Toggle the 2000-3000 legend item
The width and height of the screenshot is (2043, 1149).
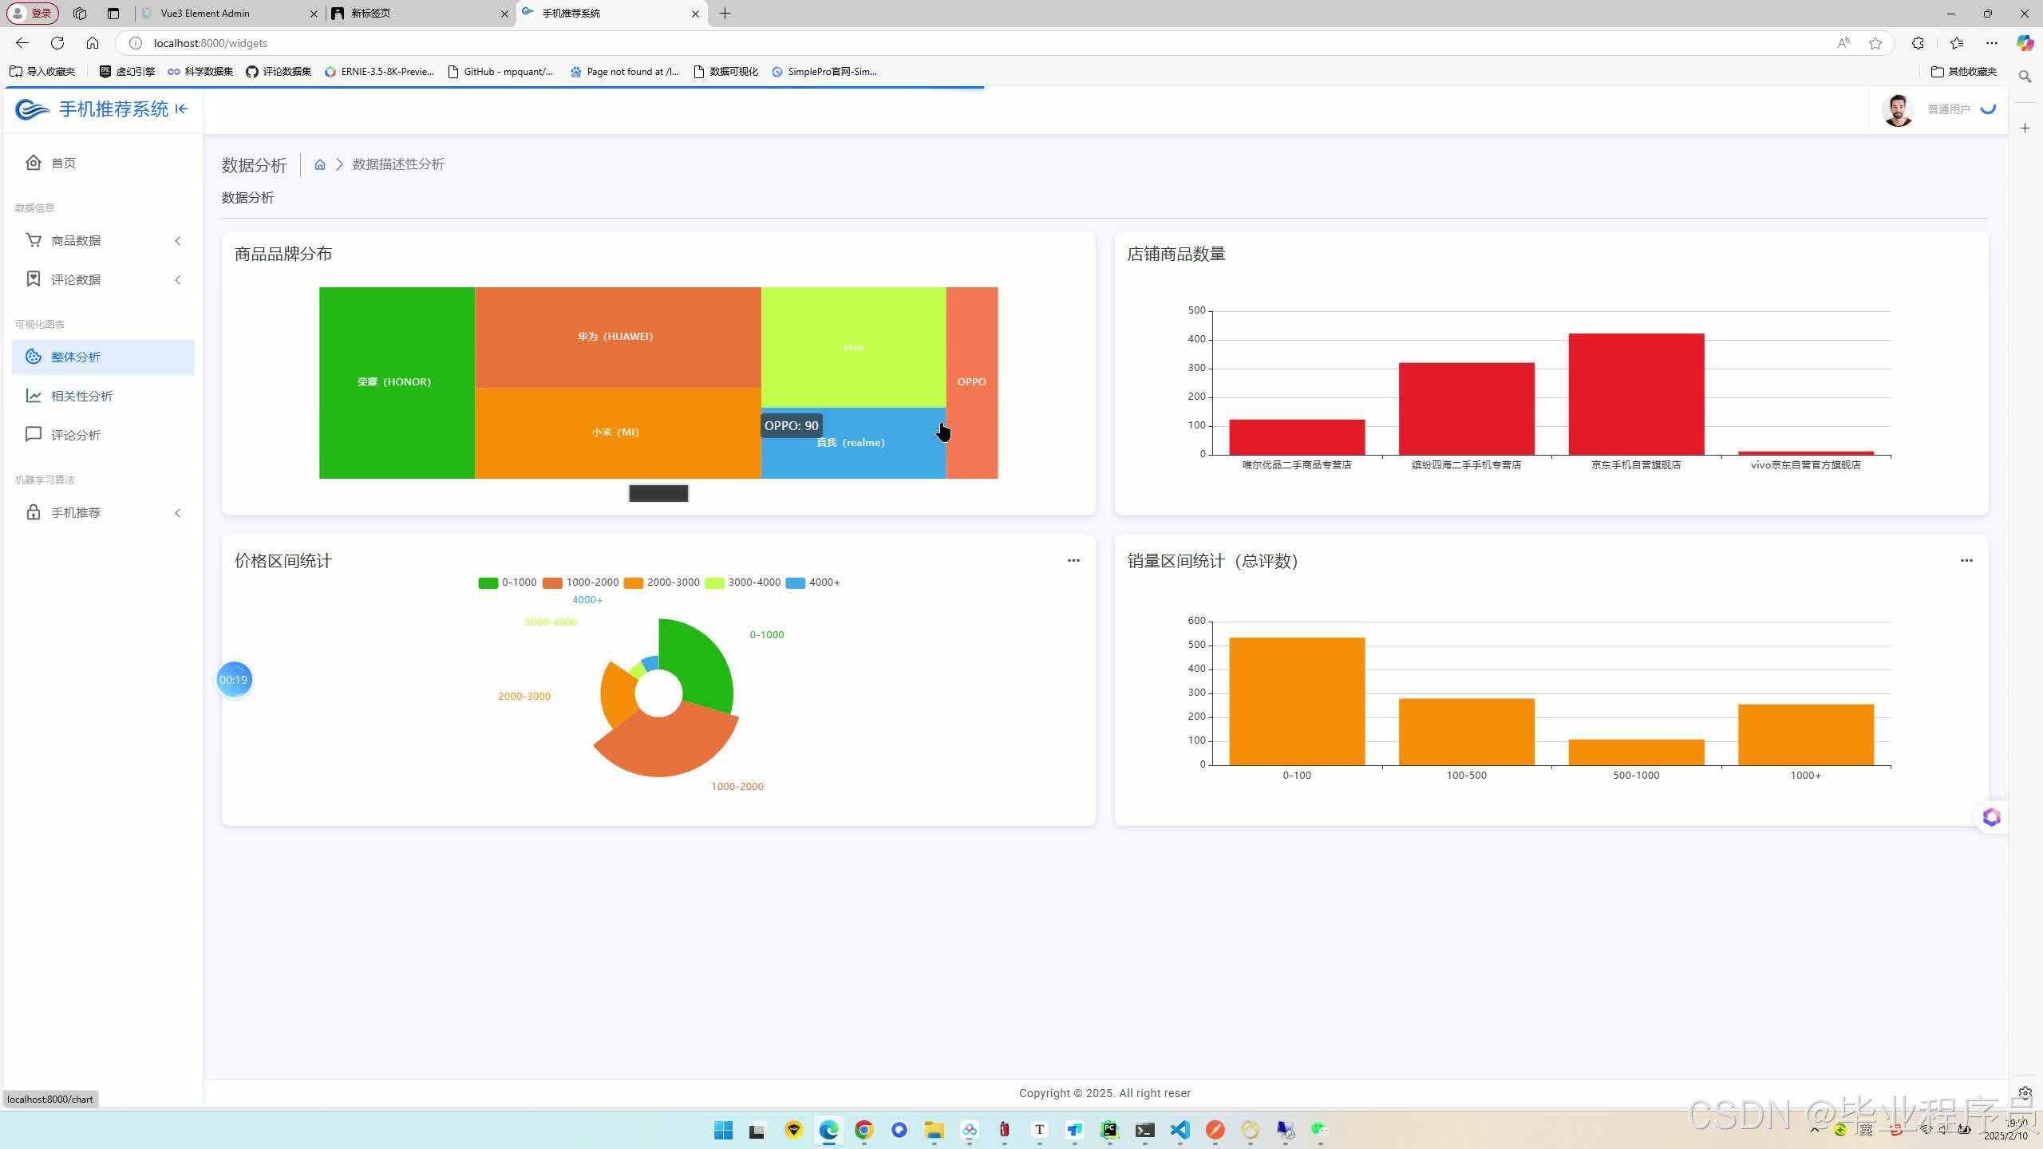(x=662, y=582)
